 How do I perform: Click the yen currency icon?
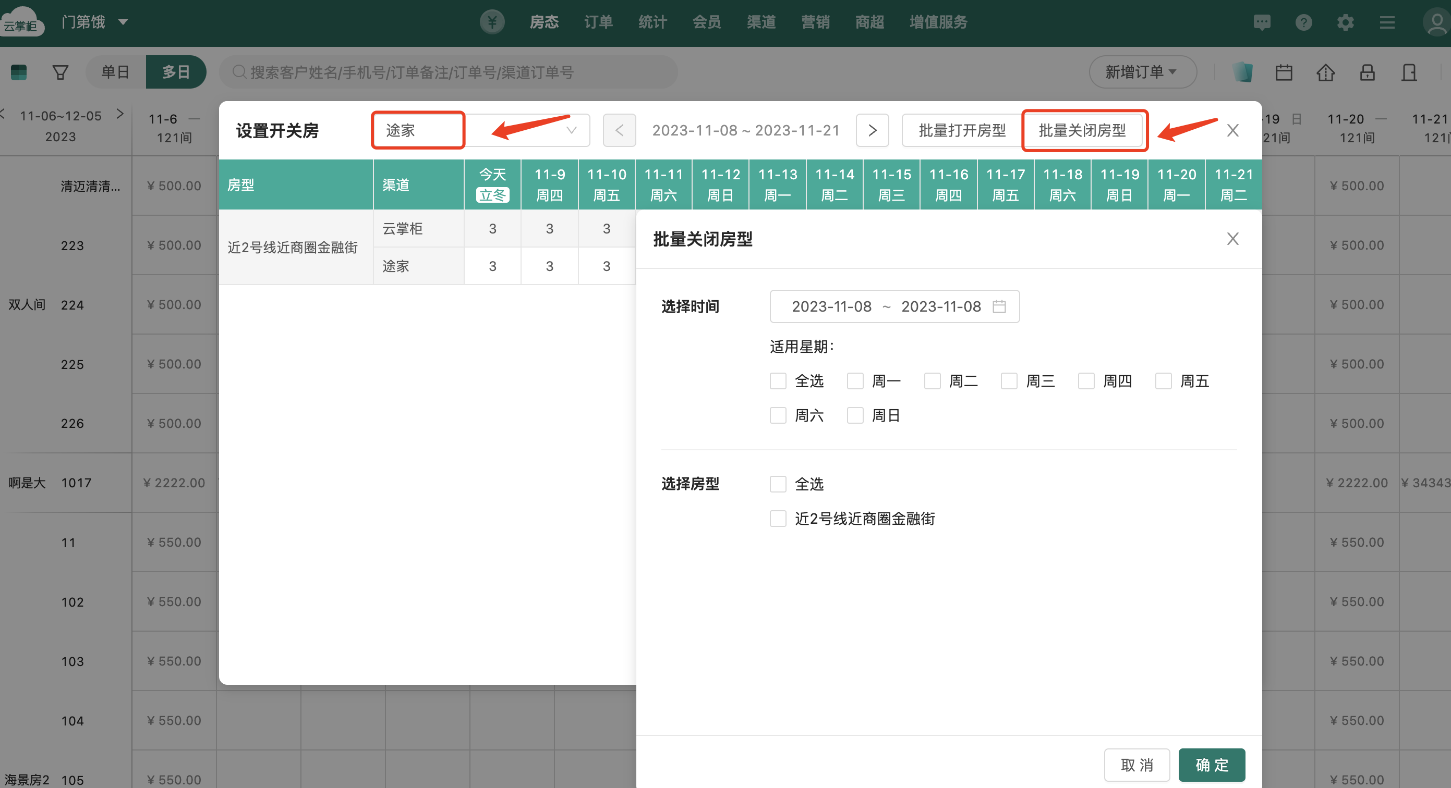tap(492, 22)
